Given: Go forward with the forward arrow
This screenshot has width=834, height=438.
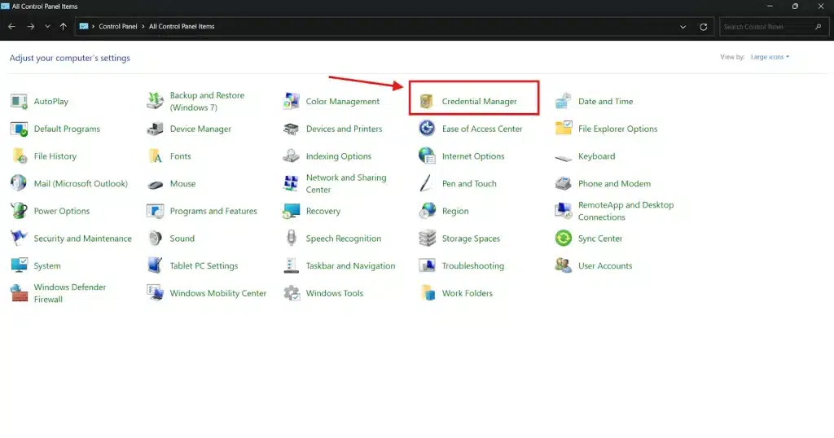Looking at the screenshot, I should tap(31, 26).
